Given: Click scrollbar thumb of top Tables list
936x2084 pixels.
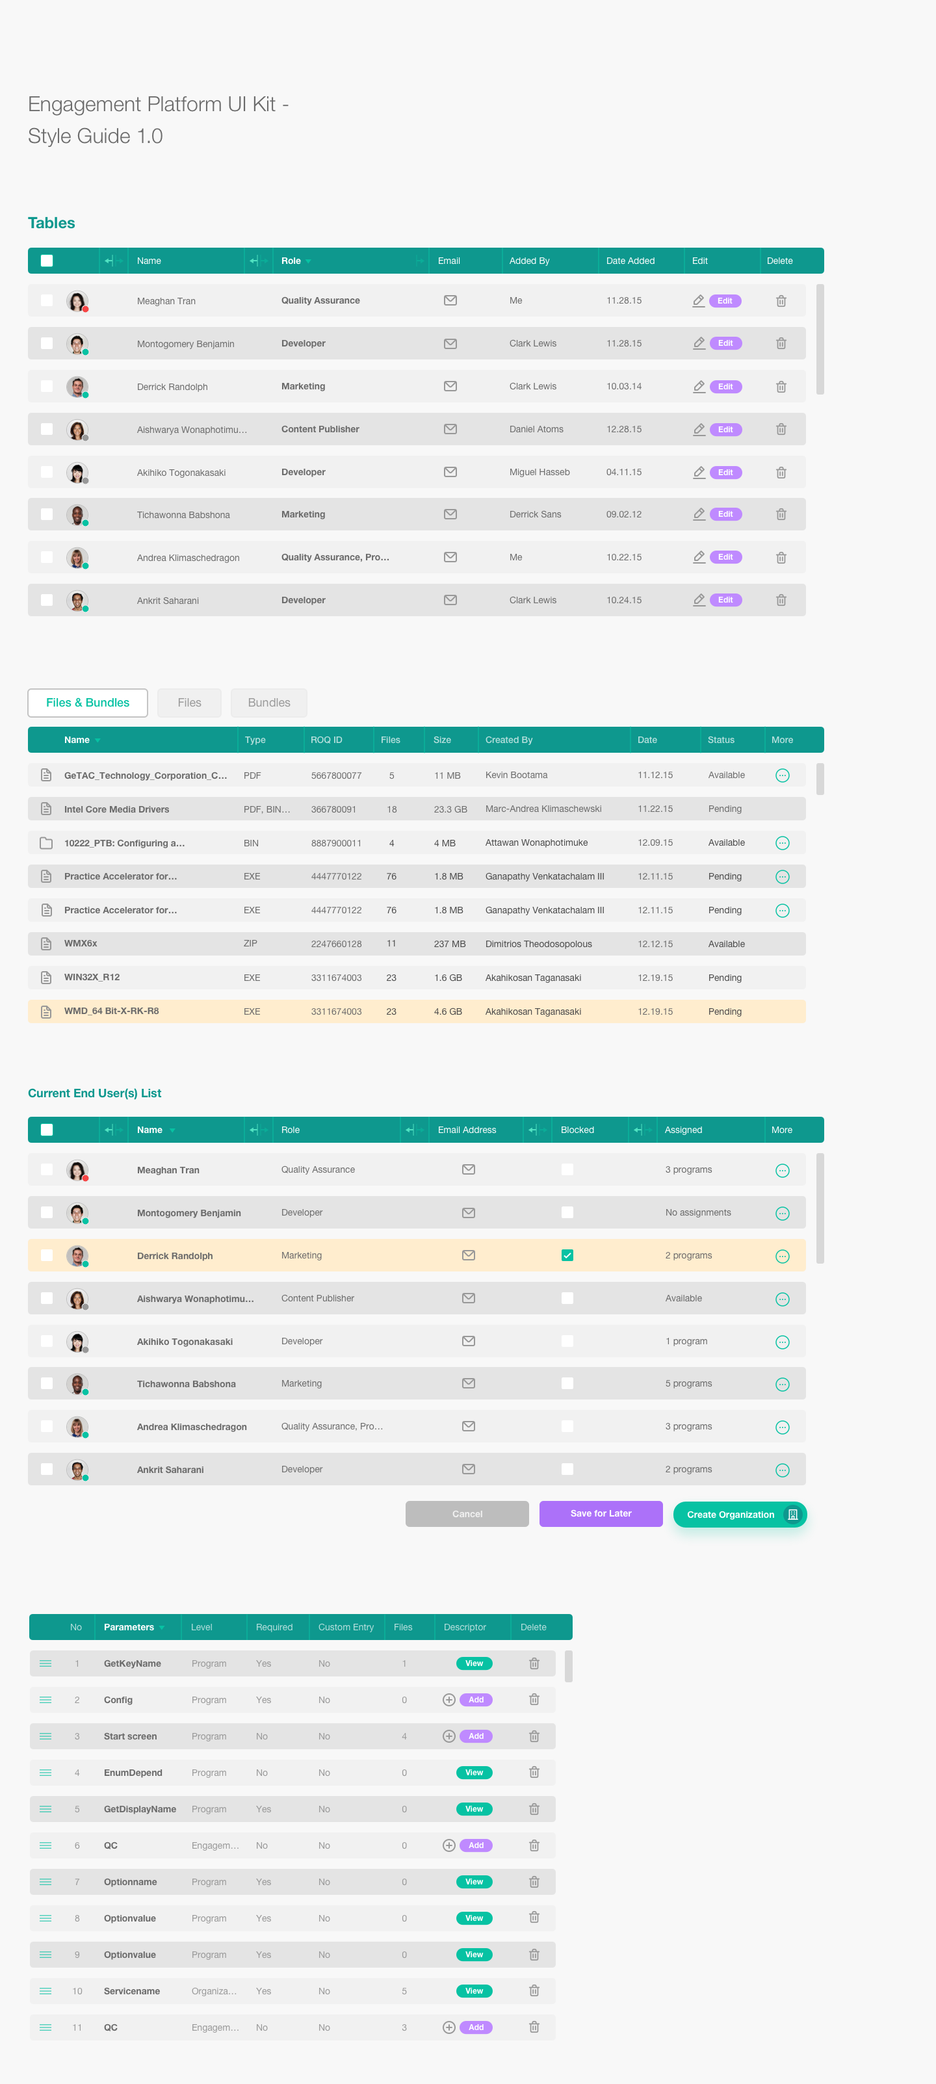Looking at the screenshot, I should (820, 339).
